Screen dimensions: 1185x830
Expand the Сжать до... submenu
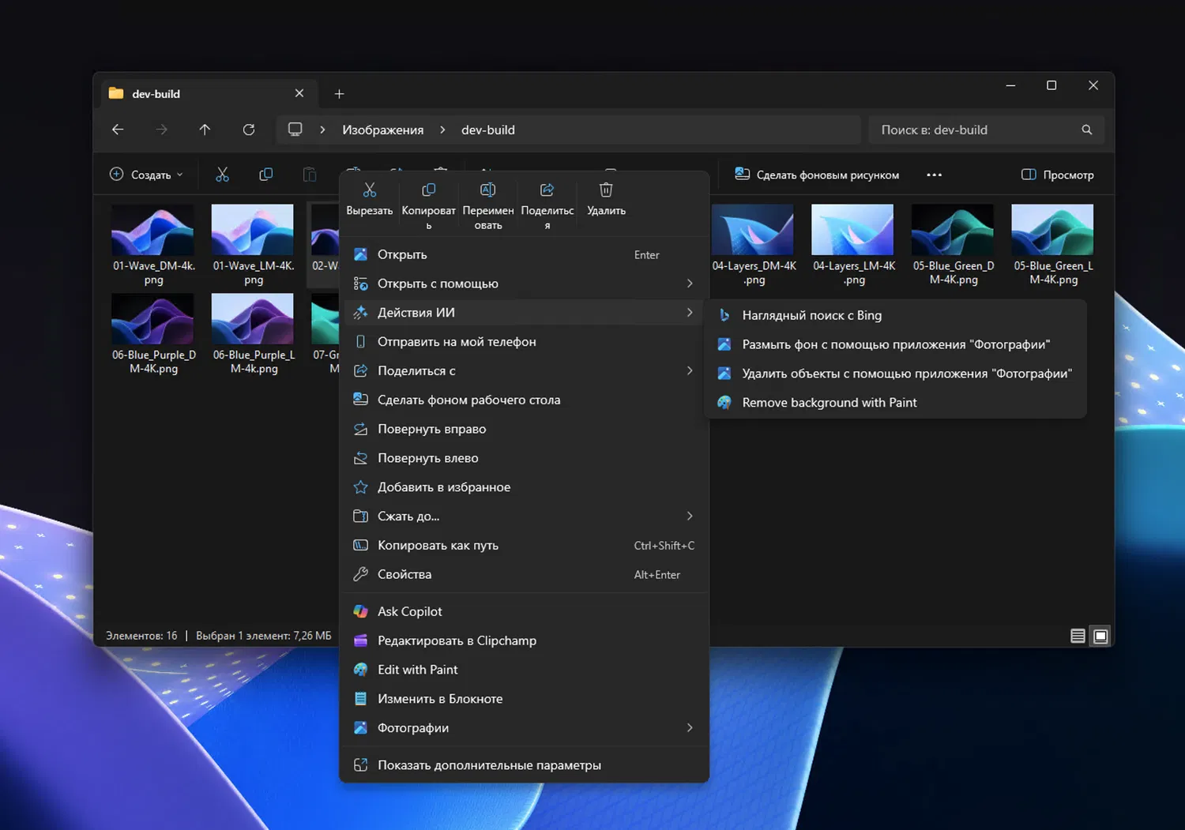tap(523, 516)
